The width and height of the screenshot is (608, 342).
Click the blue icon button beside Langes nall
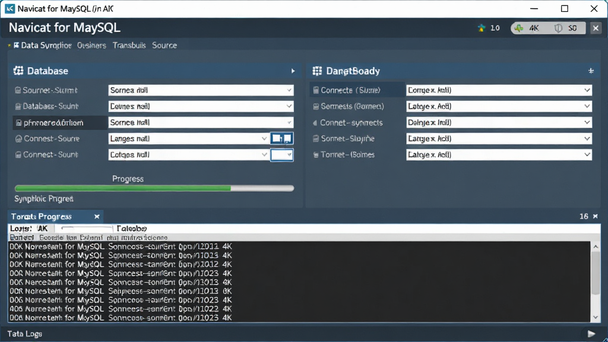(282, 138)
